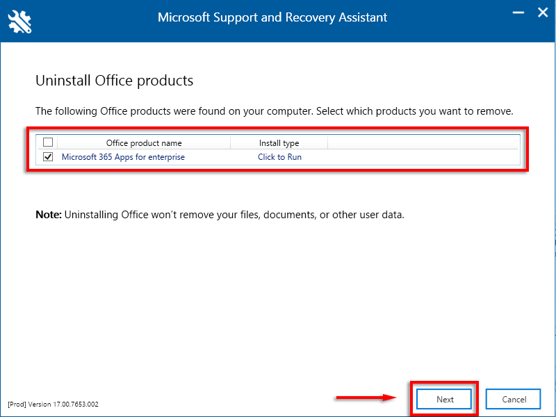This screenshot has height=417, width=556.
Task: Click the Microsoft Support and Recovery Assistant title
Action: (272, 17)
